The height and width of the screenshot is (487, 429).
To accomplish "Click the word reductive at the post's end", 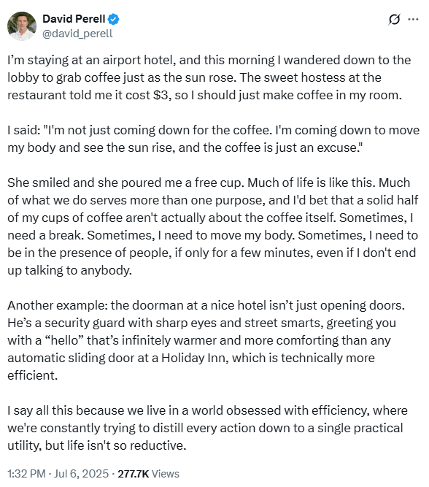I will pos(158,445).
